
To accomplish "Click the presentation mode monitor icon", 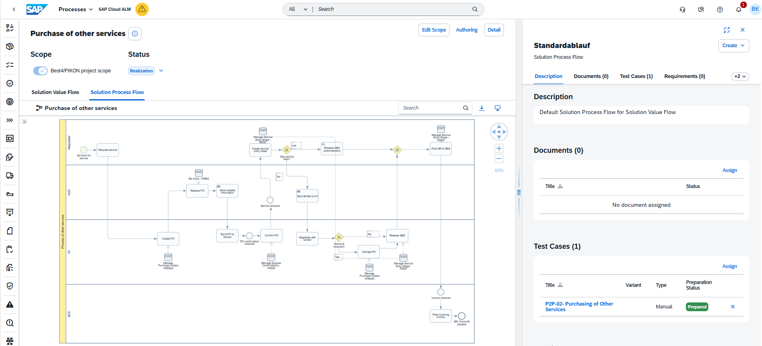I will (x=498, y=108).
